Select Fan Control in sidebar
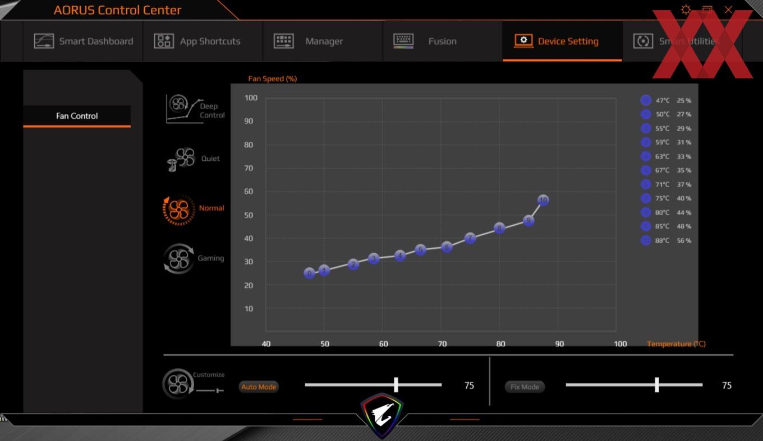The width and height of the screenshot is (763, 441). click(x=77, y=116)
